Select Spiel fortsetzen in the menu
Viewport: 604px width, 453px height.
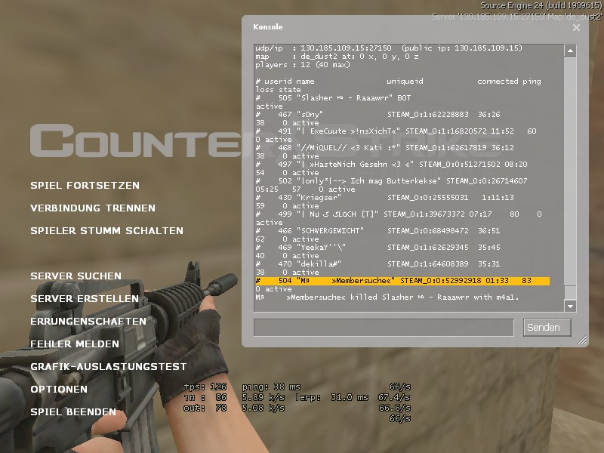[85, 185]
